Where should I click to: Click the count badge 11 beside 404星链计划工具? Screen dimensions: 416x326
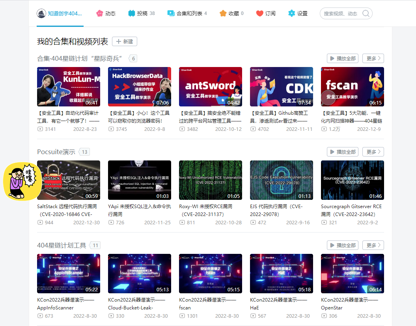pyautogui.click(x=95, y=245)
